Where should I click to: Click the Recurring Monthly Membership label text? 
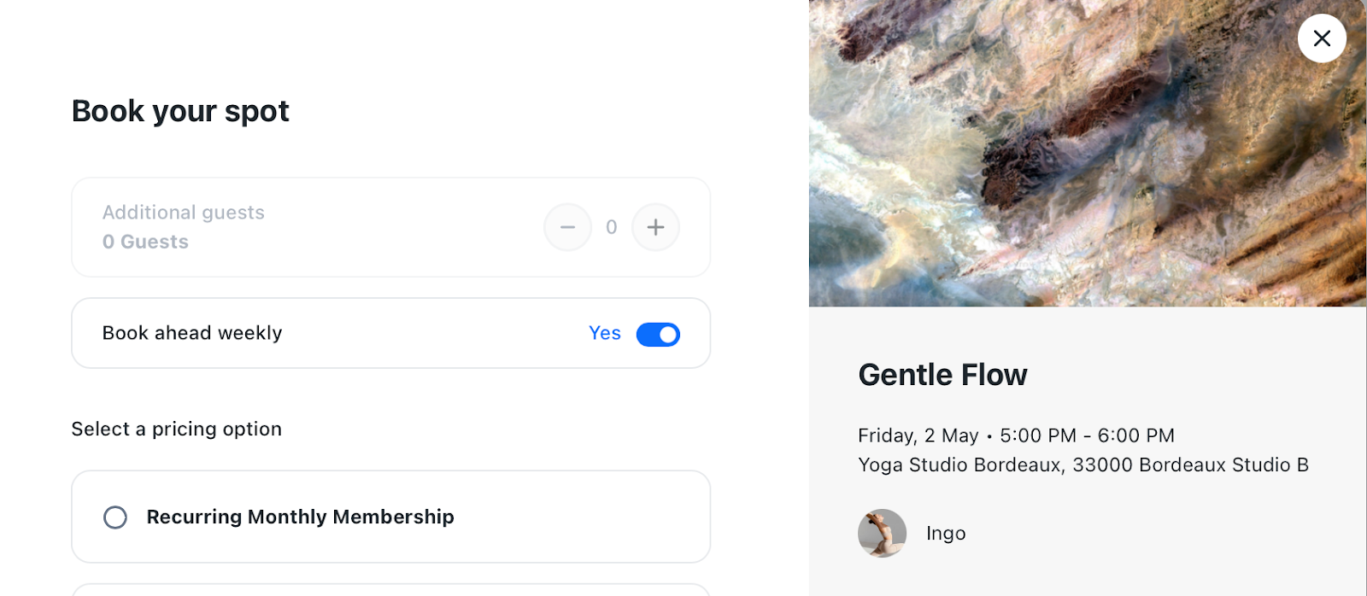[300, 517]
